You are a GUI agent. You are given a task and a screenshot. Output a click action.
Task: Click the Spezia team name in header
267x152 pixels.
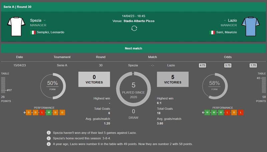pos(36,21)
